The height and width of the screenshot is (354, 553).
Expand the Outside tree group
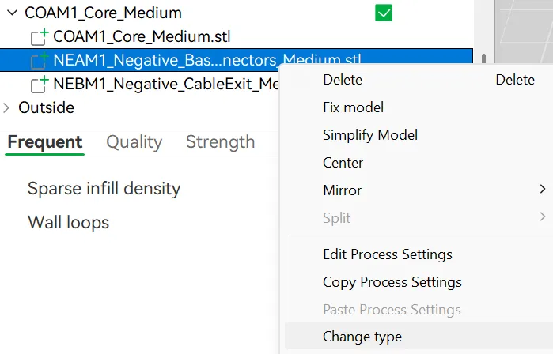(6, 107)
